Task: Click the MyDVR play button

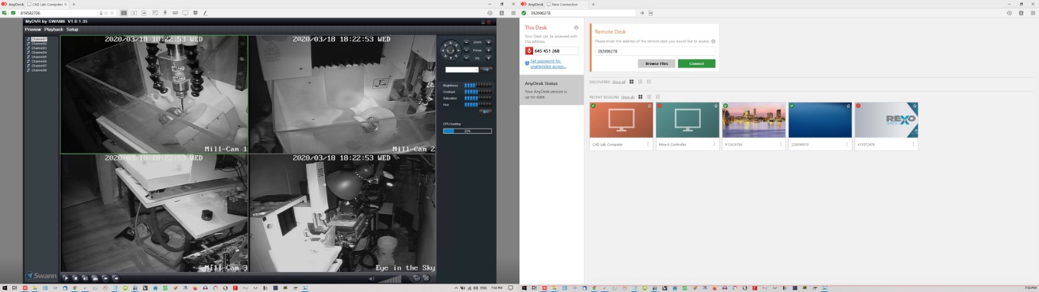Action: click(66, 278)
